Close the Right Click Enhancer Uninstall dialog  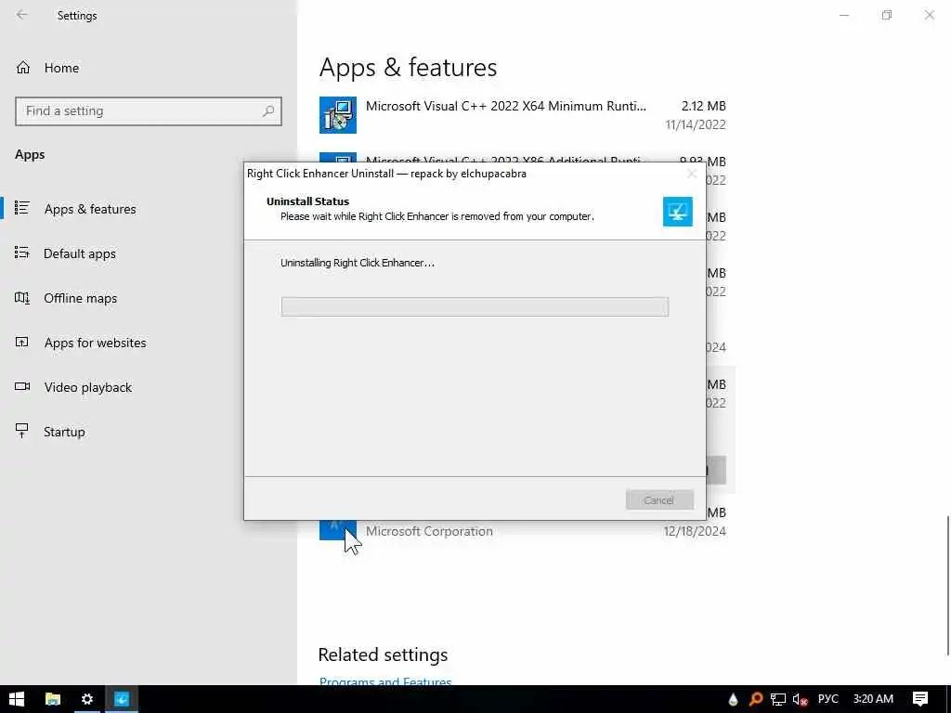coord(691,174)
